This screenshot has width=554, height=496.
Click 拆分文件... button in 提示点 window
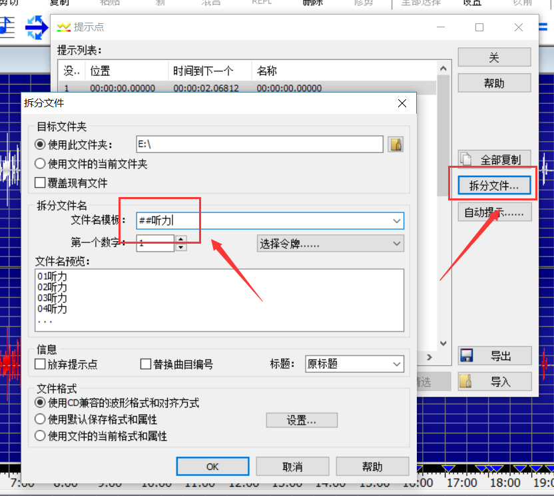pyautogui.click(x=494, y=185)
